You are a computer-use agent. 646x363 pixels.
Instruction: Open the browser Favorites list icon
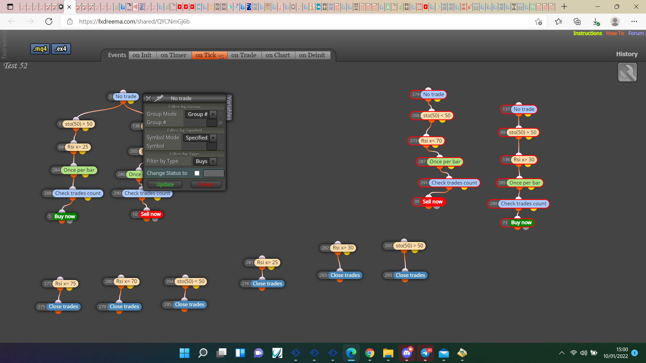tap(559, 22)
